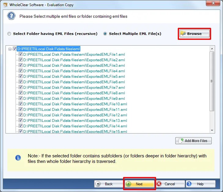Select ExportedEMLFile11.eml path row
The width and height of the screenshot is (223, 192).
[75, 110]
